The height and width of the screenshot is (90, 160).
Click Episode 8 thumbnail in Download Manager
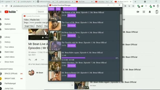(x=55, y=76)
